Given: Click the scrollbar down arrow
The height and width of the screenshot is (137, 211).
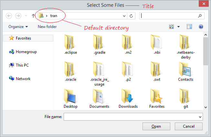Looking at the screenshot, I should (x=206, y=107).
